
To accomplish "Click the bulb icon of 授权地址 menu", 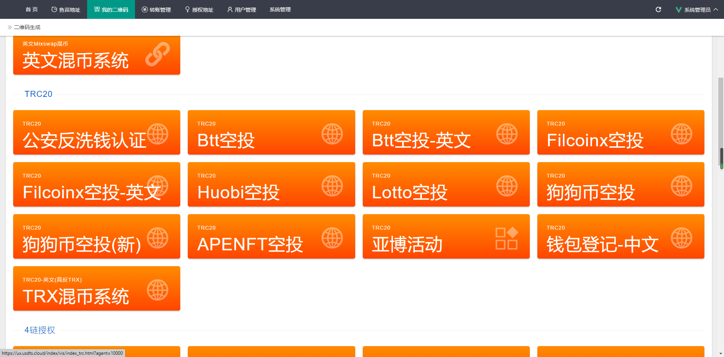I will (x=187, y=9).
